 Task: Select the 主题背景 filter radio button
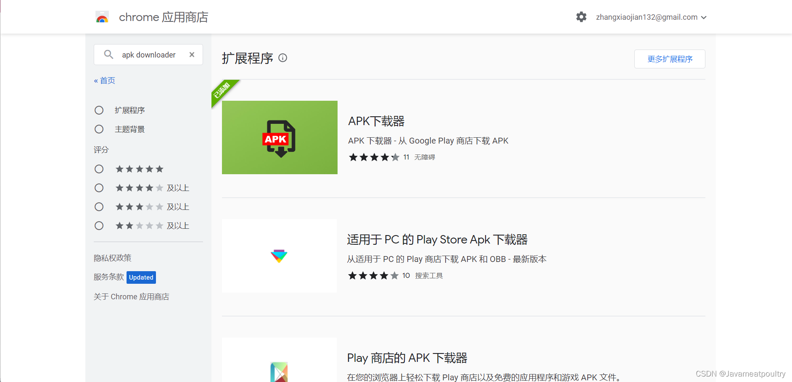99,129
